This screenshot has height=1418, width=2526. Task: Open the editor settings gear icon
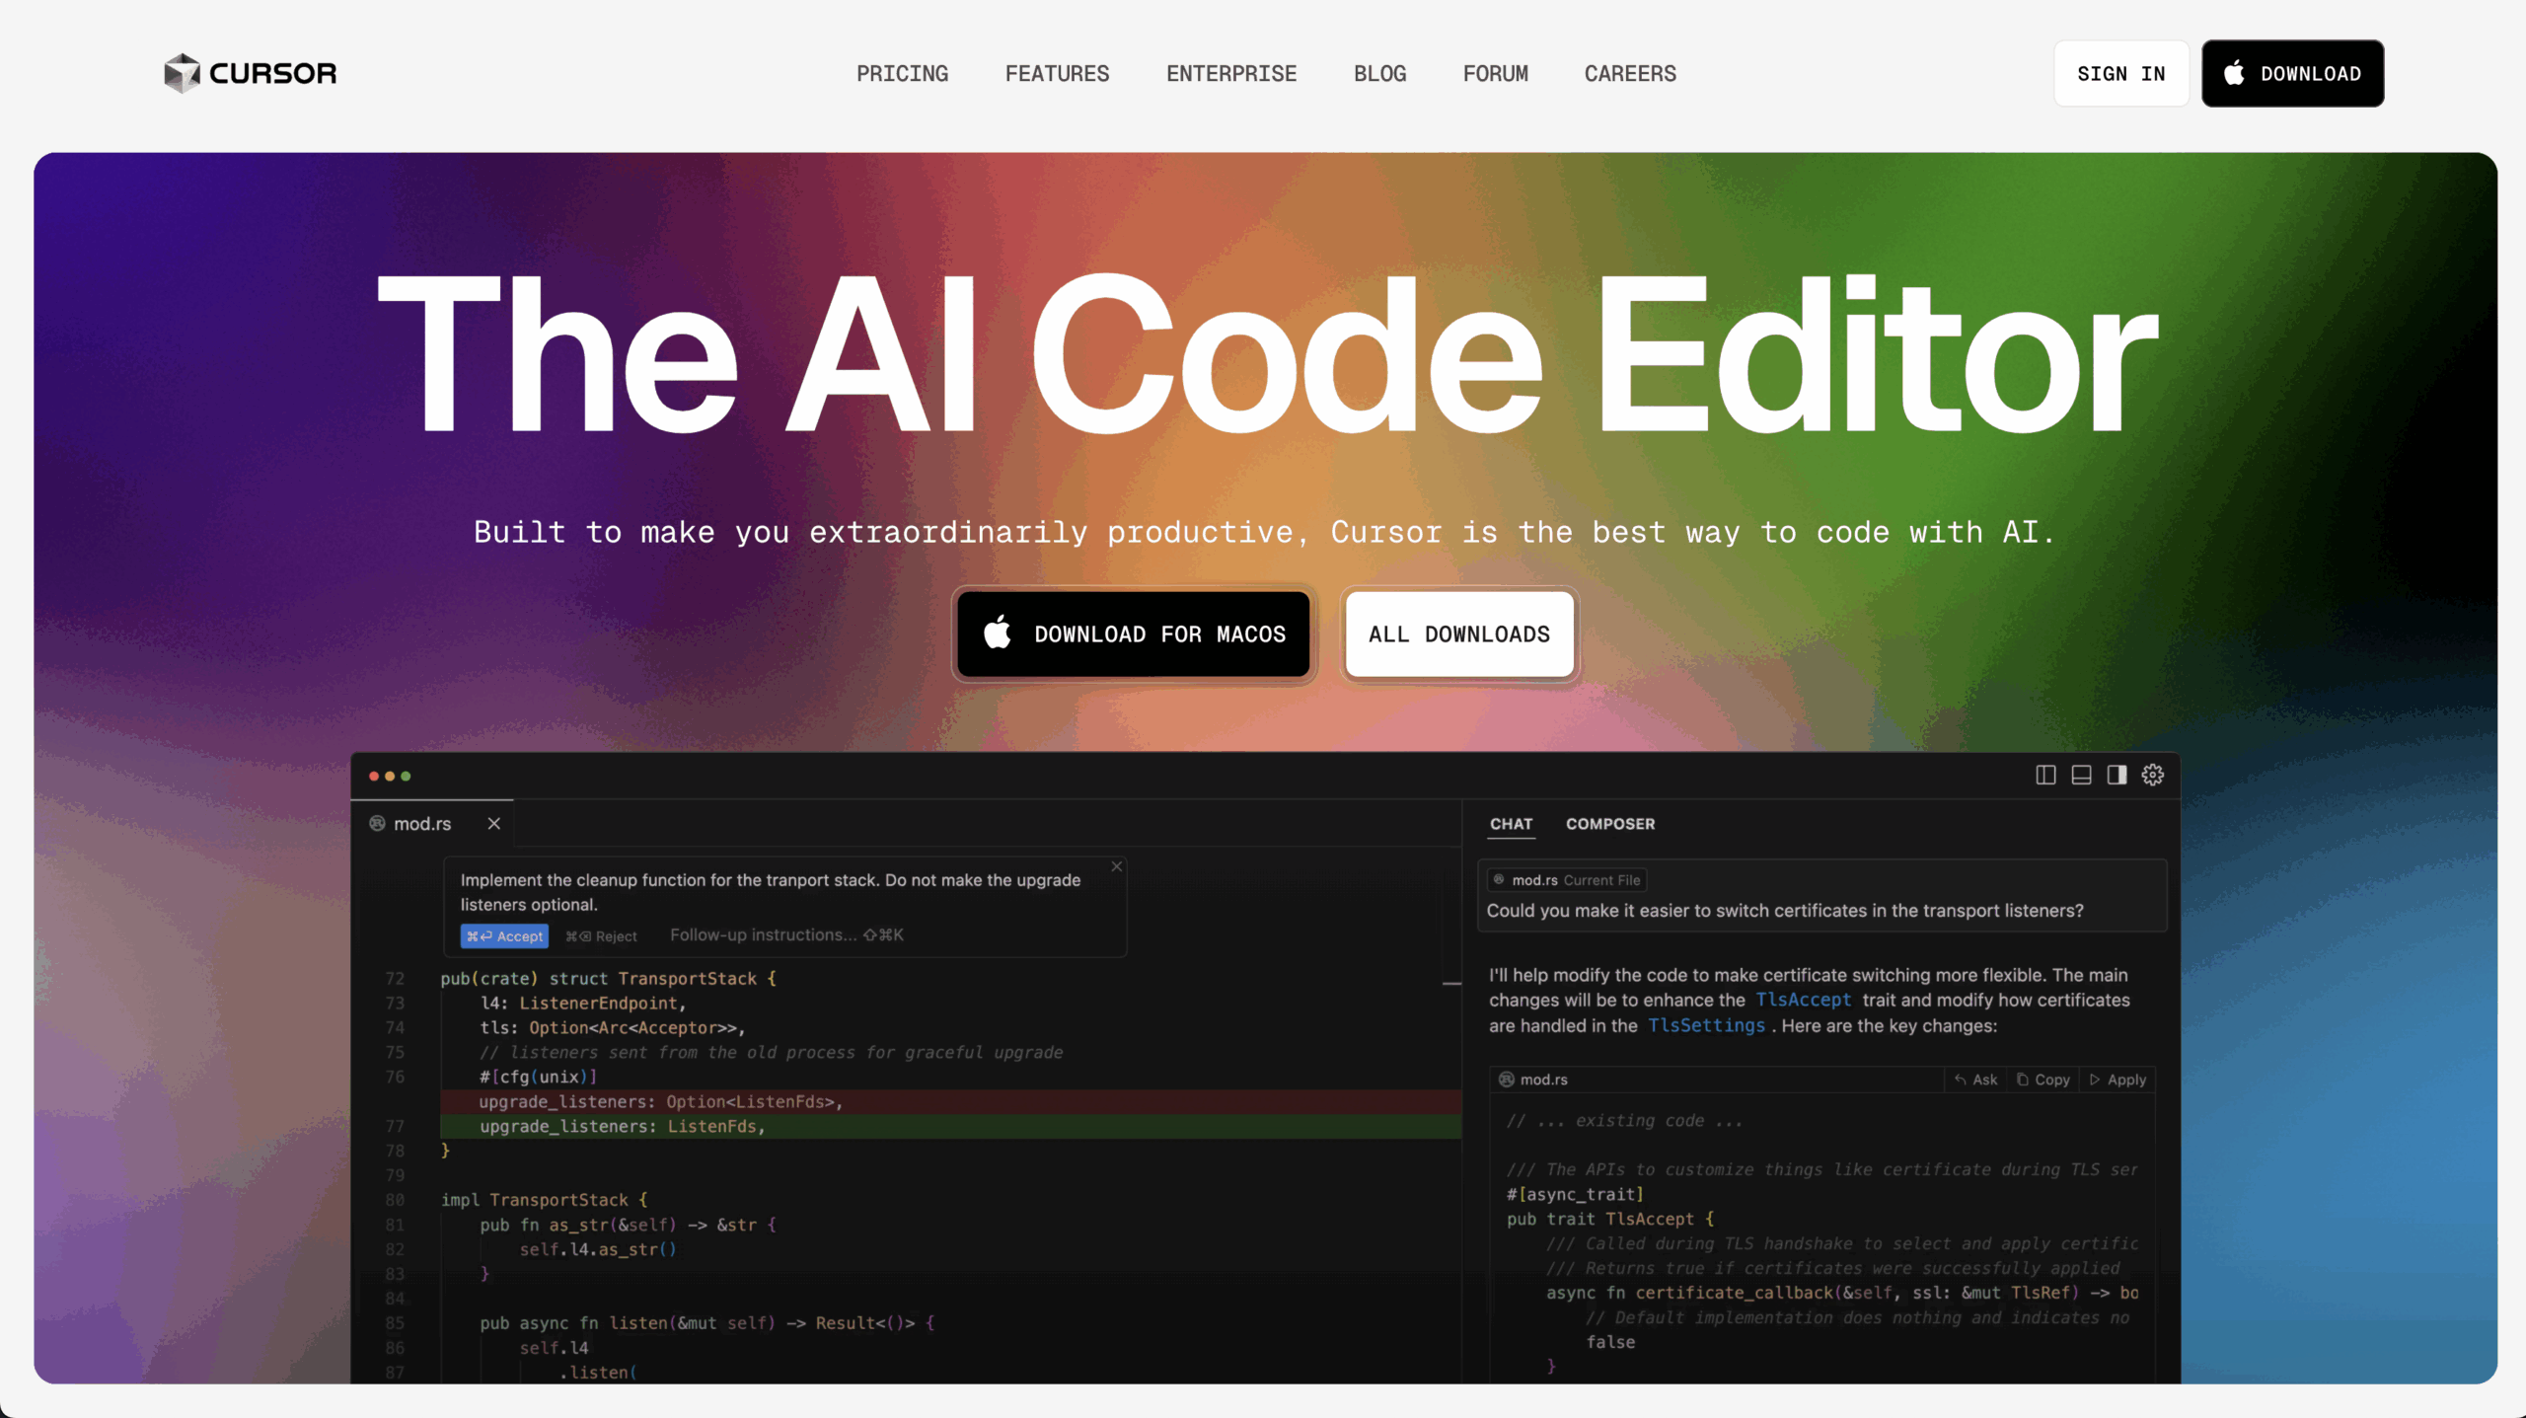pyautogui.click(x=2153, y=776)
